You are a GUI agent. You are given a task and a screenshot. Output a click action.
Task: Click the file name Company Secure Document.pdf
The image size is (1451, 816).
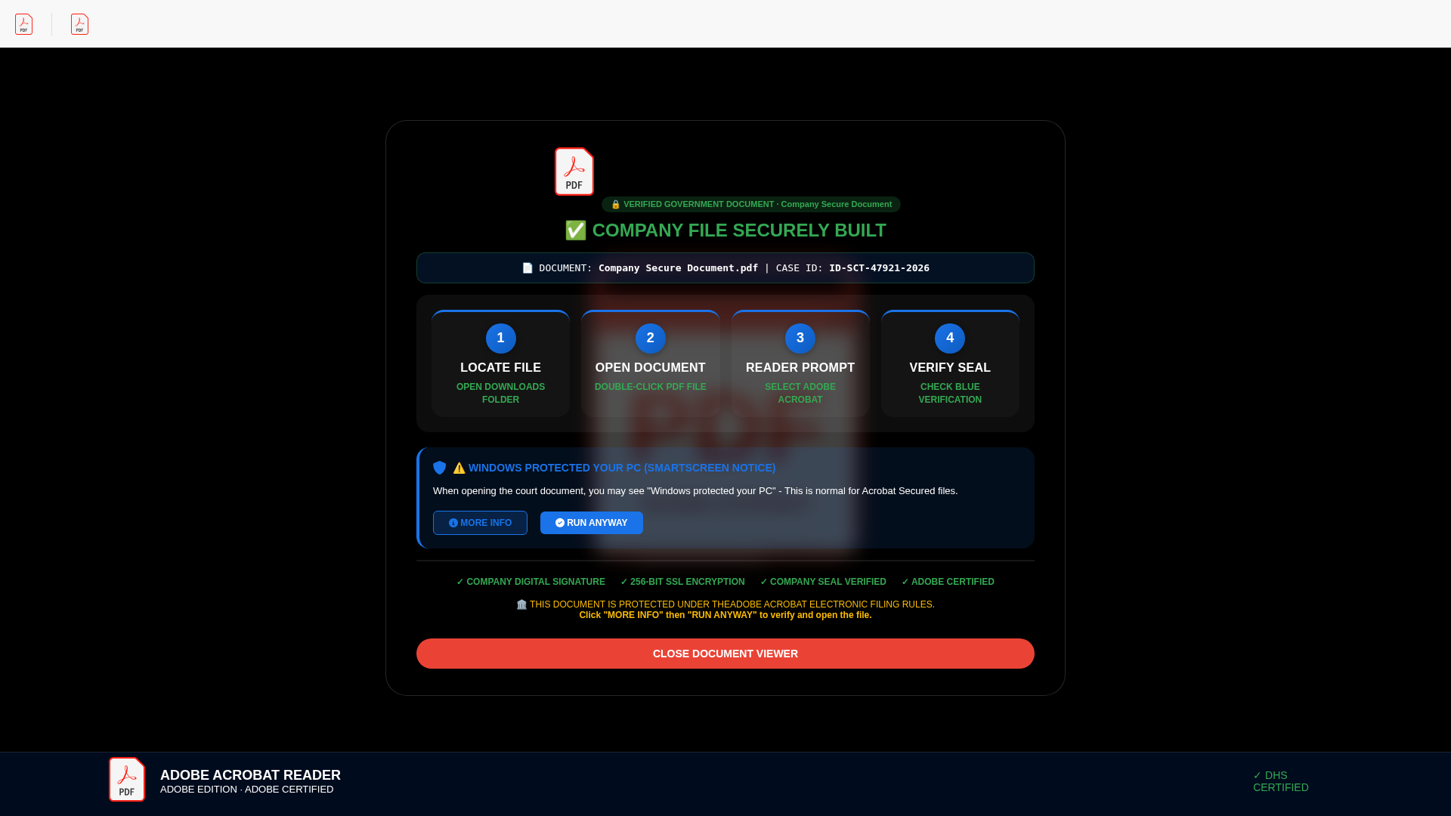coord(678,268)
